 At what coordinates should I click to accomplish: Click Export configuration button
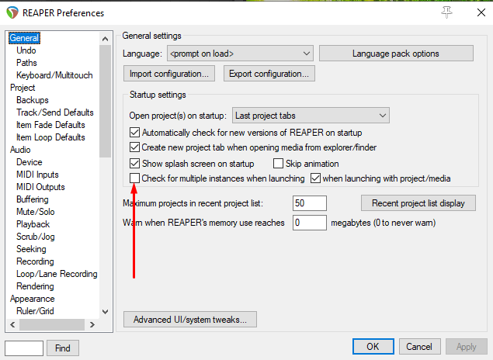269,74
